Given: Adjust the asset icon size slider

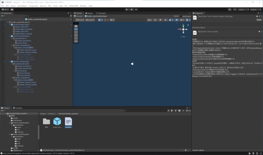Looking at the screenshot, I should coord(185,150).
